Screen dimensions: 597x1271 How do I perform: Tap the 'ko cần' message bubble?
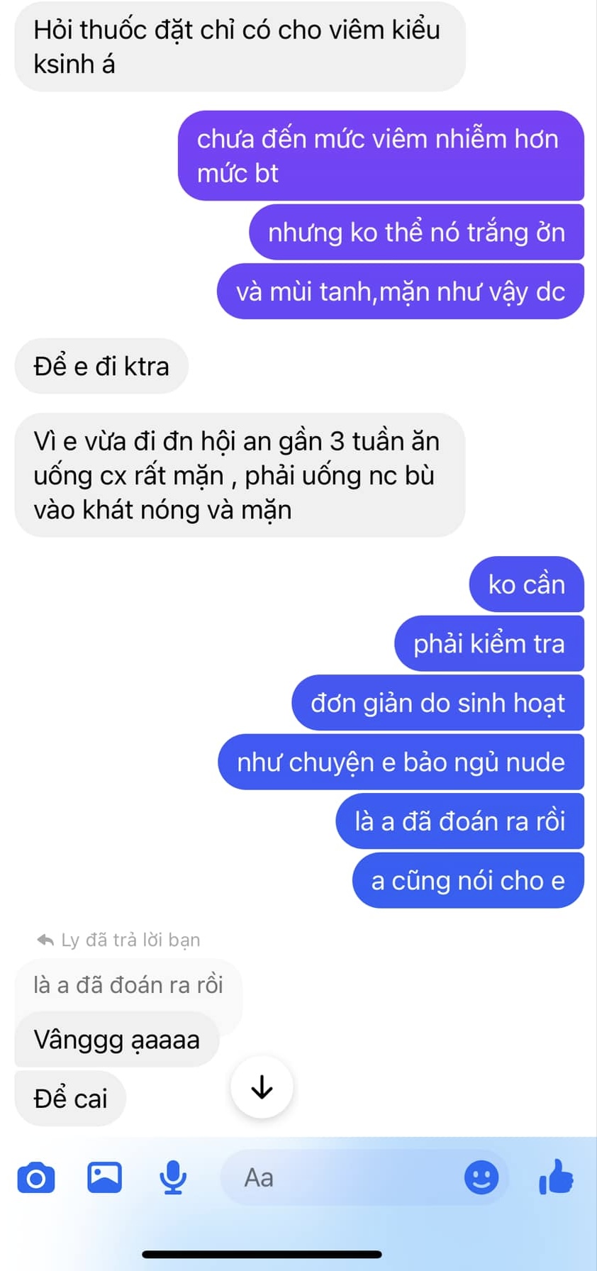click(526, 584)
